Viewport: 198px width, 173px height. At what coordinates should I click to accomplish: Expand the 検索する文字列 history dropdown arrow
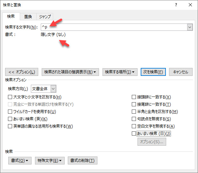(190, 27)
